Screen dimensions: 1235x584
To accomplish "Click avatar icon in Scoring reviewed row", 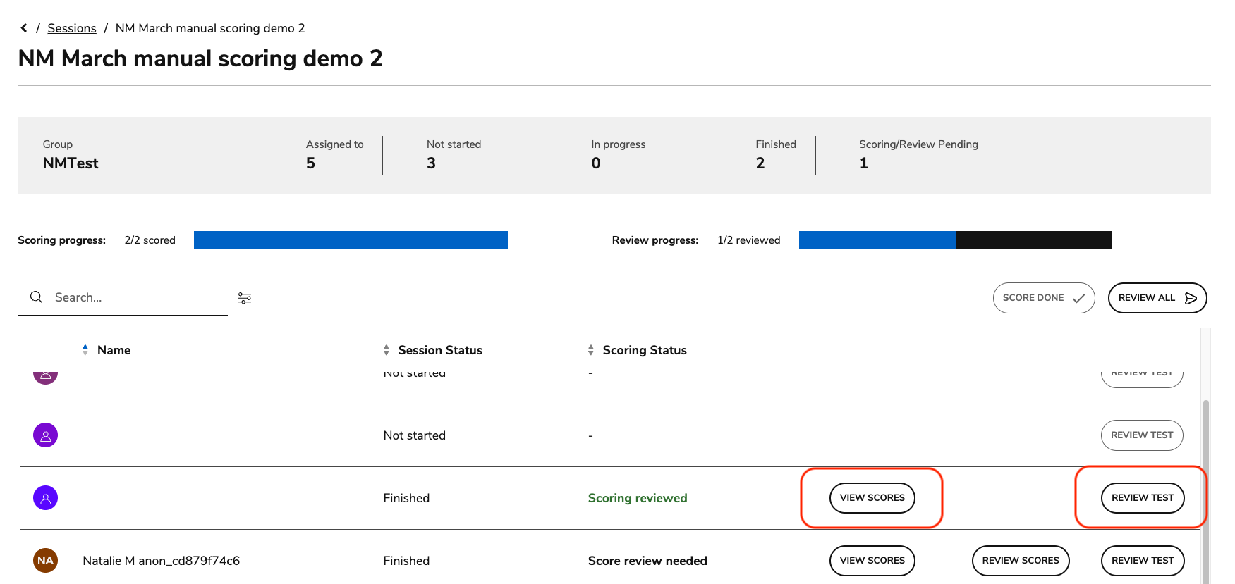I will pyautogui.click(x=45, y=498).
